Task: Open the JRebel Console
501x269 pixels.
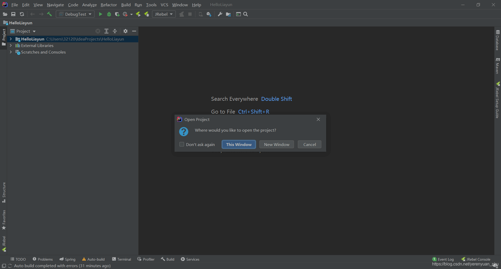Action: pos(476,259)
